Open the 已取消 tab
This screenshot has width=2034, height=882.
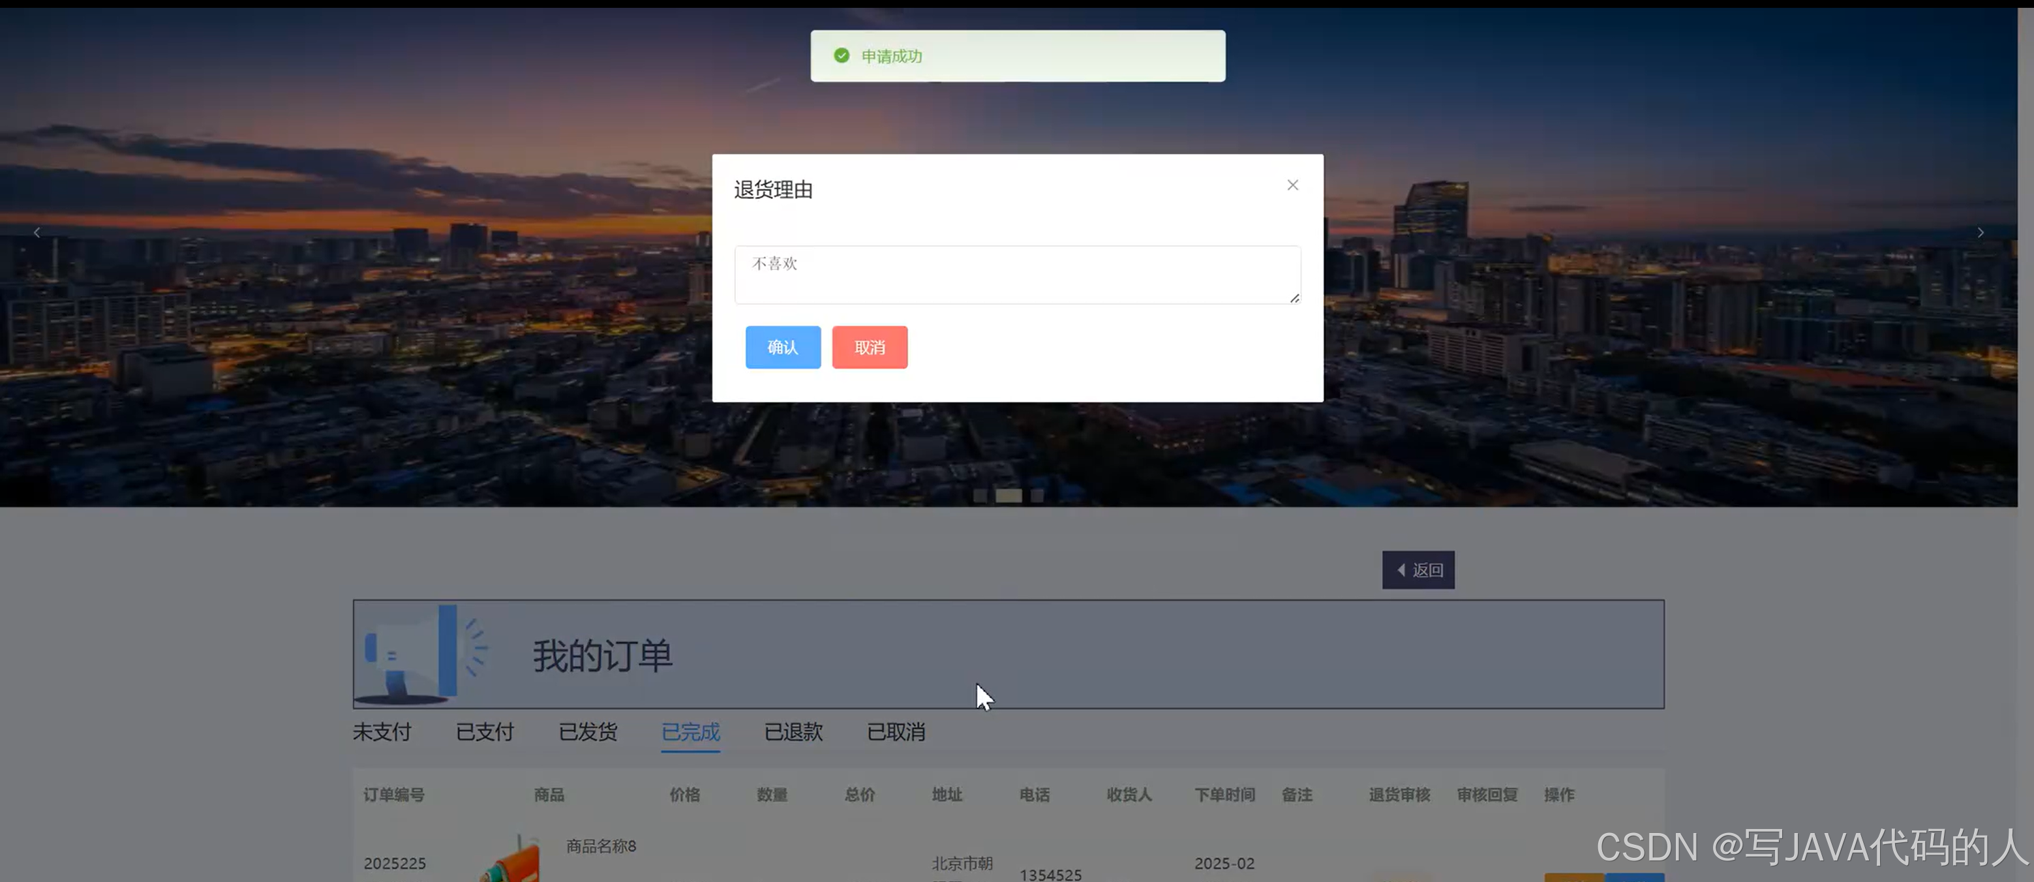coord(896,732)
